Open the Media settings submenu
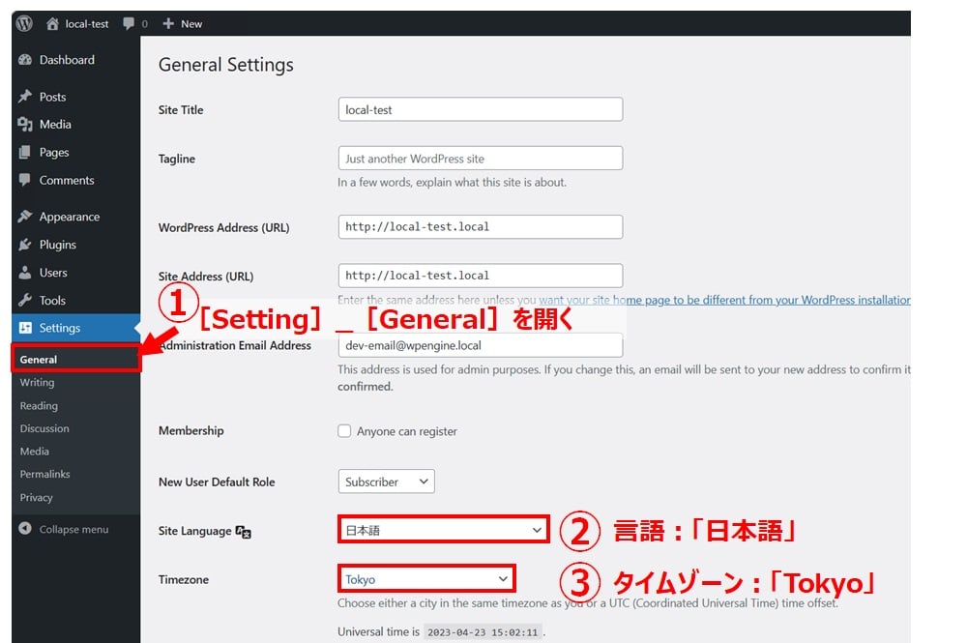 click(x=35, y=452)
